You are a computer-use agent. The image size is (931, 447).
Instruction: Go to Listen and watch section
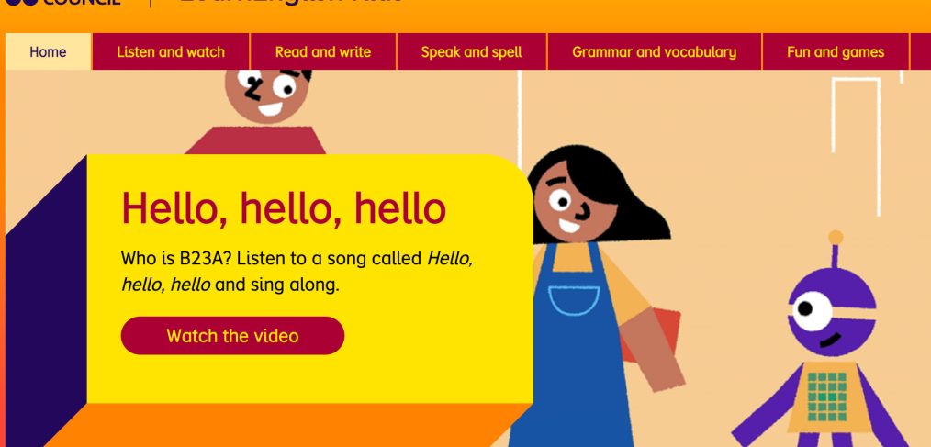click(171, 51)
